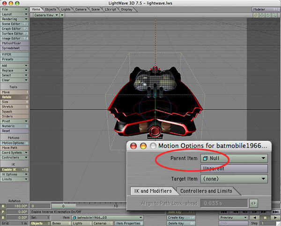Click the Unparent button
The height and width of the screenshot is (226, 281).
(234, 168)
